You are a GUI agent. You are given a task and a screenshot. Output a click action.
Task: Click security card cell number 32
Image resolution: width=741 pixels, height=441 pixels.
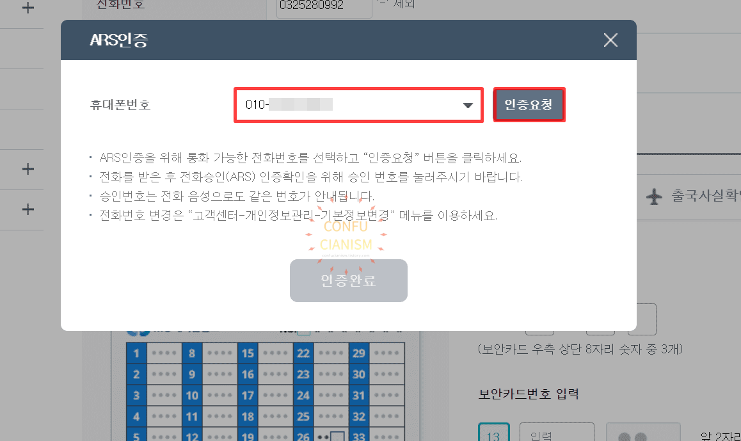point(359,417)
